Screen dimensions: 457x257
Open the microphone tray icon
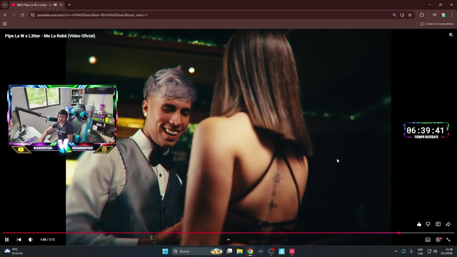[x=411, y=251]
